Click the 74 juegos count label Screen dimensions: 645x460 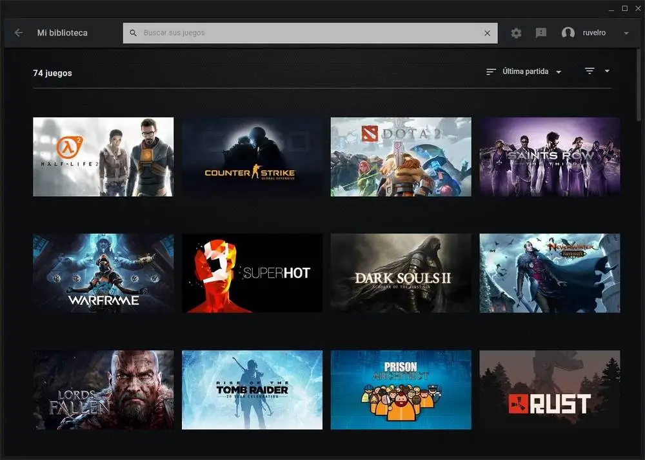tap(52, 73)
